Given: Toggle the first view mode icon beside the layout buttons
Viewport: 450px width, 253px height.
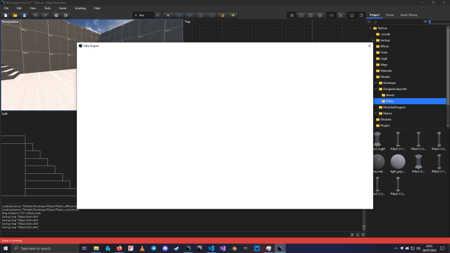Looking at the screenshot, I should 331,15.
